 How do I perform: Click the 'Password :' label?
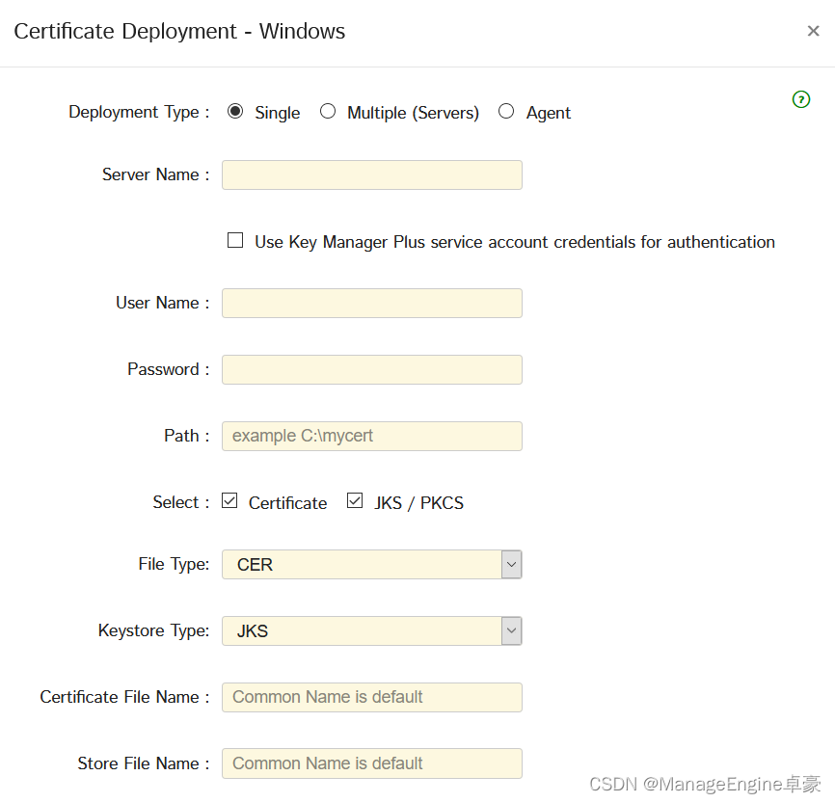pos(169,369)
